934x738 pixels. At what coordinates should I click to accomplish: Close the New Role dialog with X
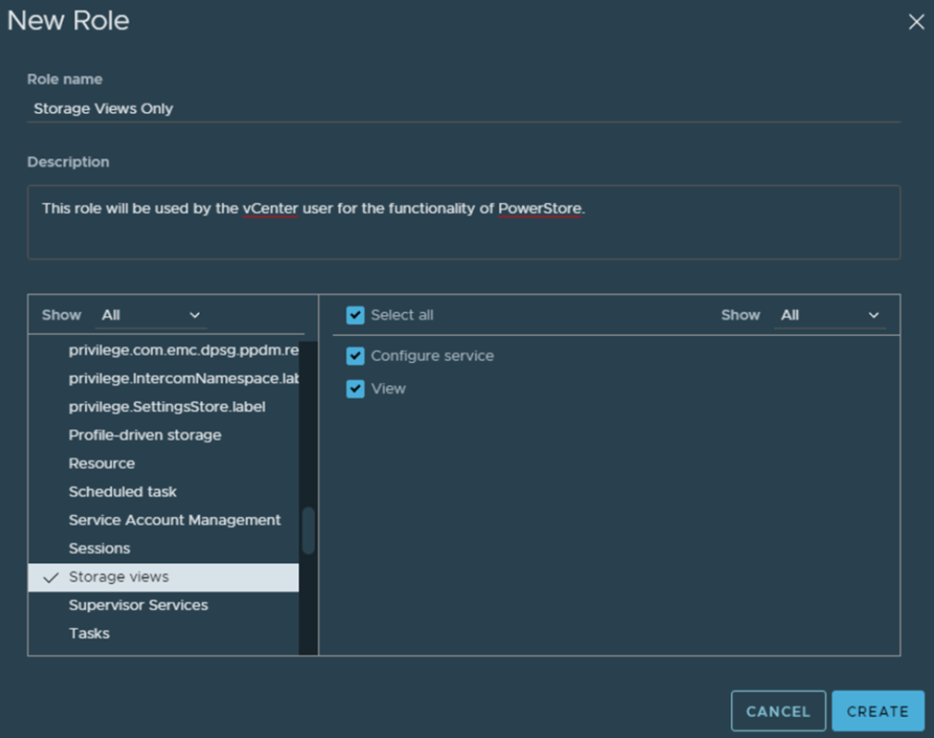[x=915, y=21]
